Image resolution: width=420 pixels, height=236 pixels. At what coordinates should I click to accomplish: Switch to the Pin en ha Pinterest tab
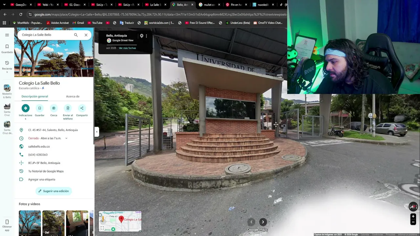pos(236,5)
